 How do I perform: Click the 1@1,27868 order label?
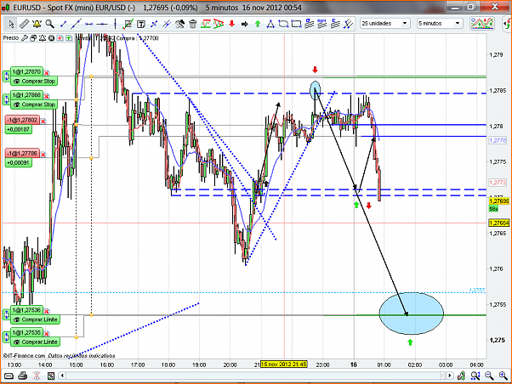click(x=26, y=95)
